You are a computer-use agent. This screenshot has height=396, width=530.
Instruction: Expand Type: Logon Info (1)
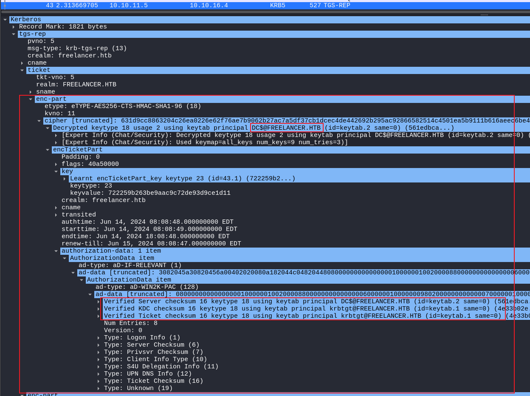pos(99,338)
